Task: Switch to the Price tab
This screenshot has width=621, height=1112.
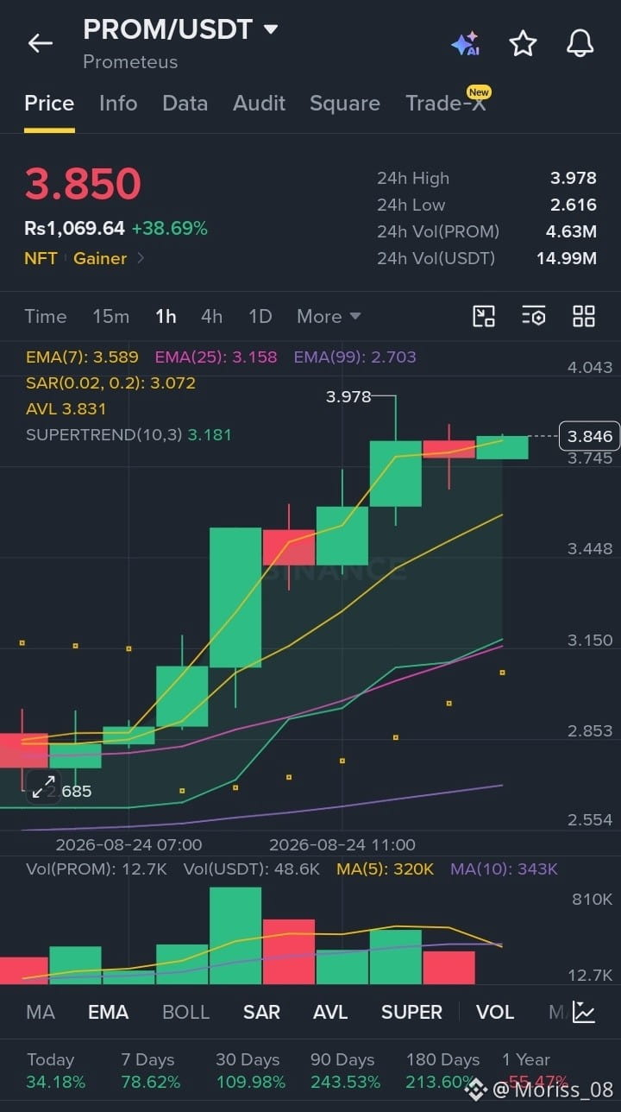Action: (x=49, y=104)
